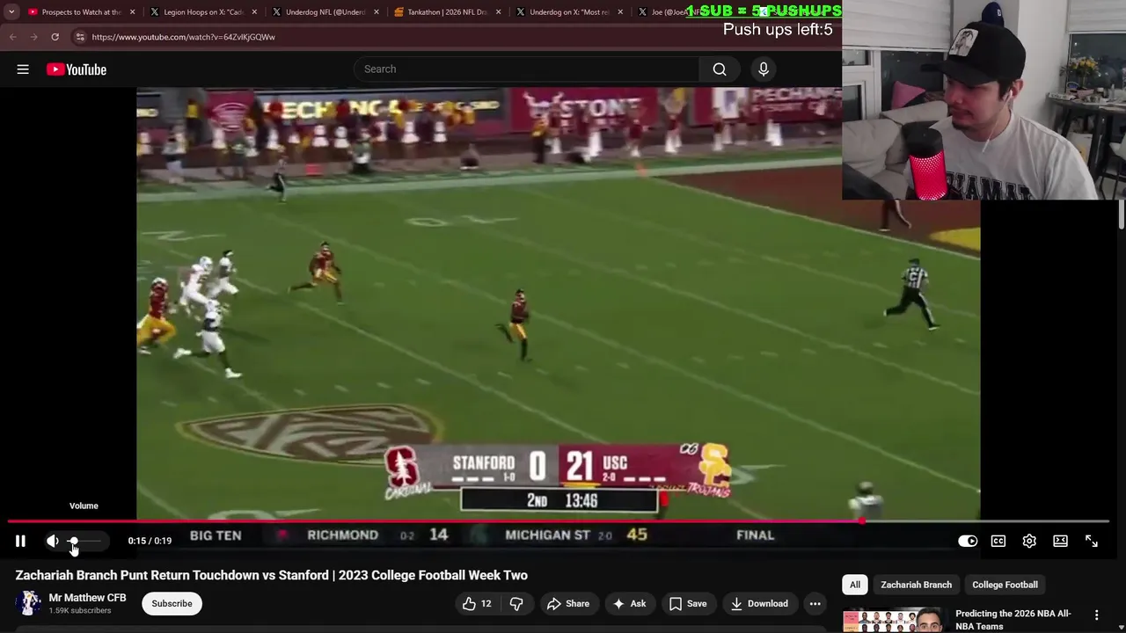Like the video with thumbs up
The width and height of the screenshot is (1126, 633).
477,603
